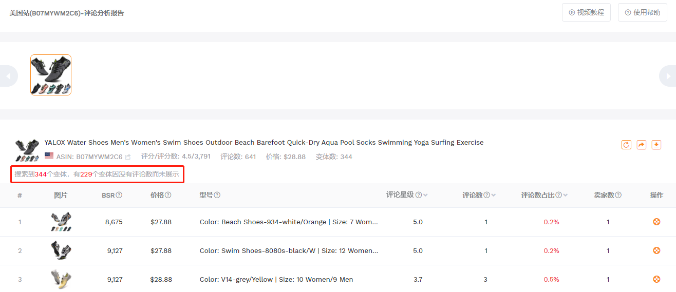Click operation icon for row 1

click(656, 222)
